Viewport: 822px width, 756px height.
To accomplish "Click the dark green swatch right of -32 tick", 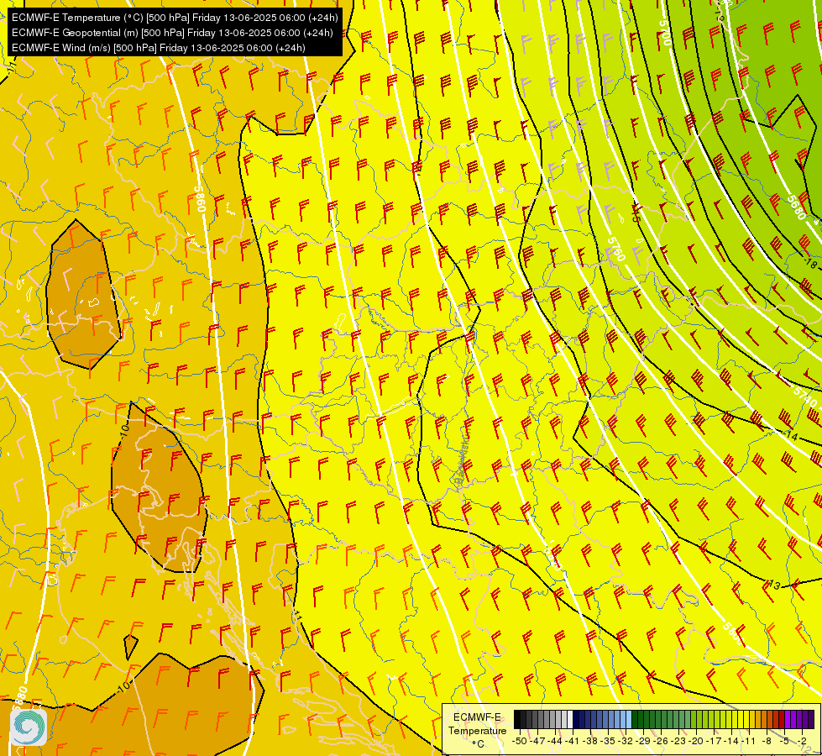I will 635,719.
